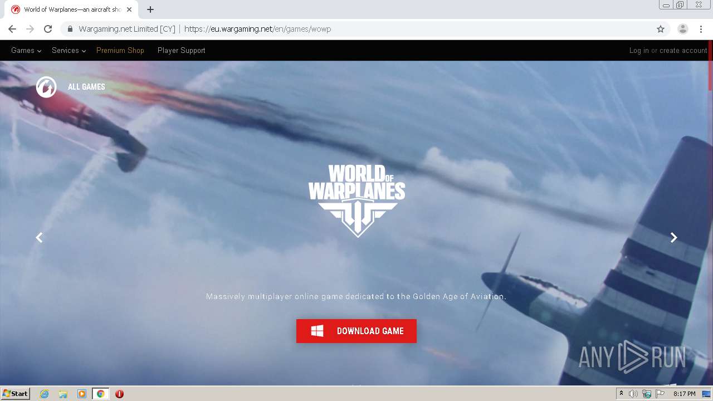This screenshot has height=401, width=713.
Task: Open a new browser tab
Action: pyautogui.click(x=150, y=9)
